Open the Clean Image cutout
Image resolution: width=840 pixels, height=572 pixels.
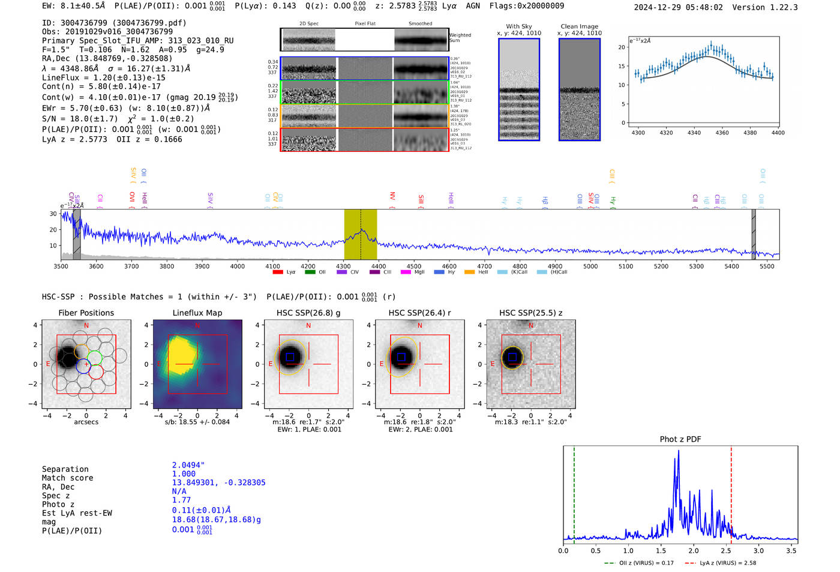click(x=580, y=89)
